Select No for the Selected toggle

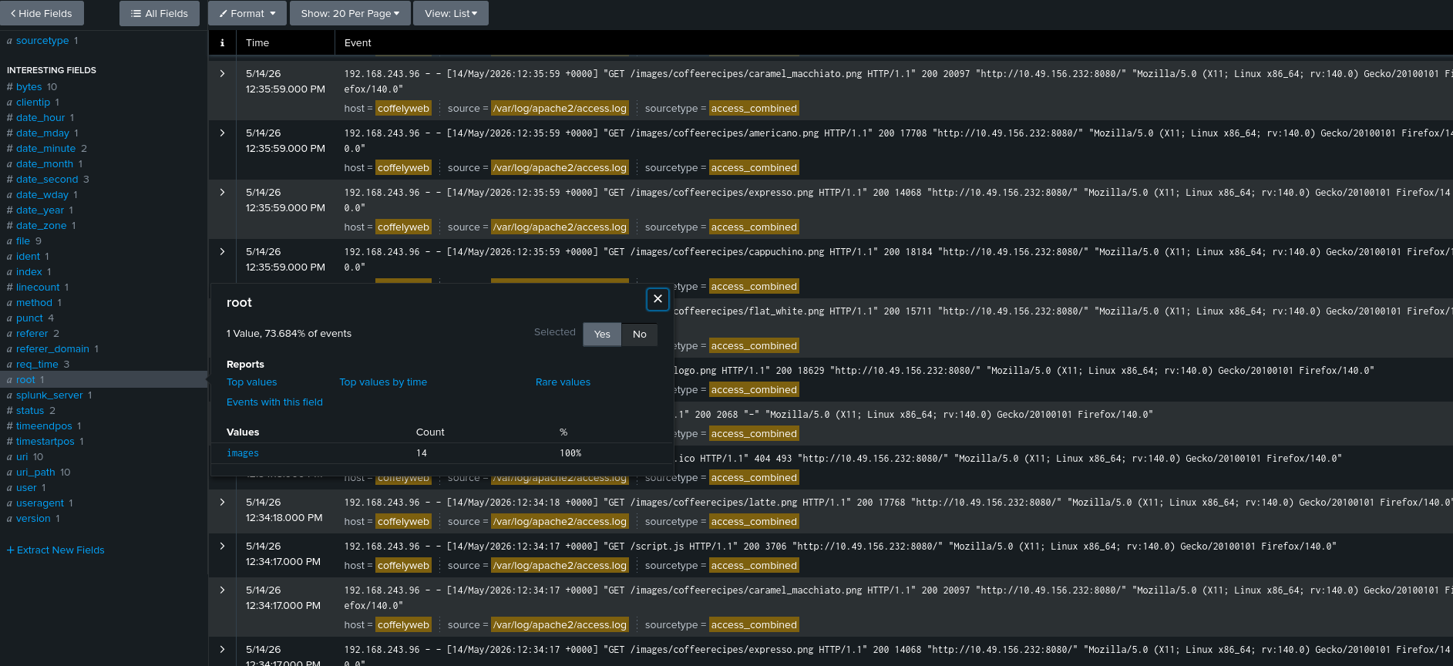pos(639,334)
